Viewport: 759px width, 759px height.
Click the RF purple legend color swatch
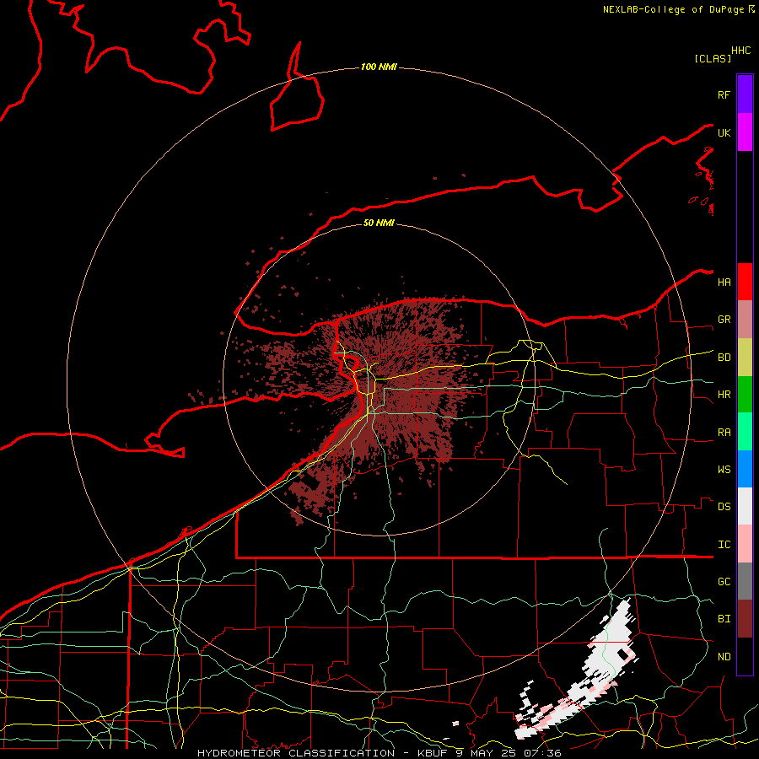[x=745, y=94]
